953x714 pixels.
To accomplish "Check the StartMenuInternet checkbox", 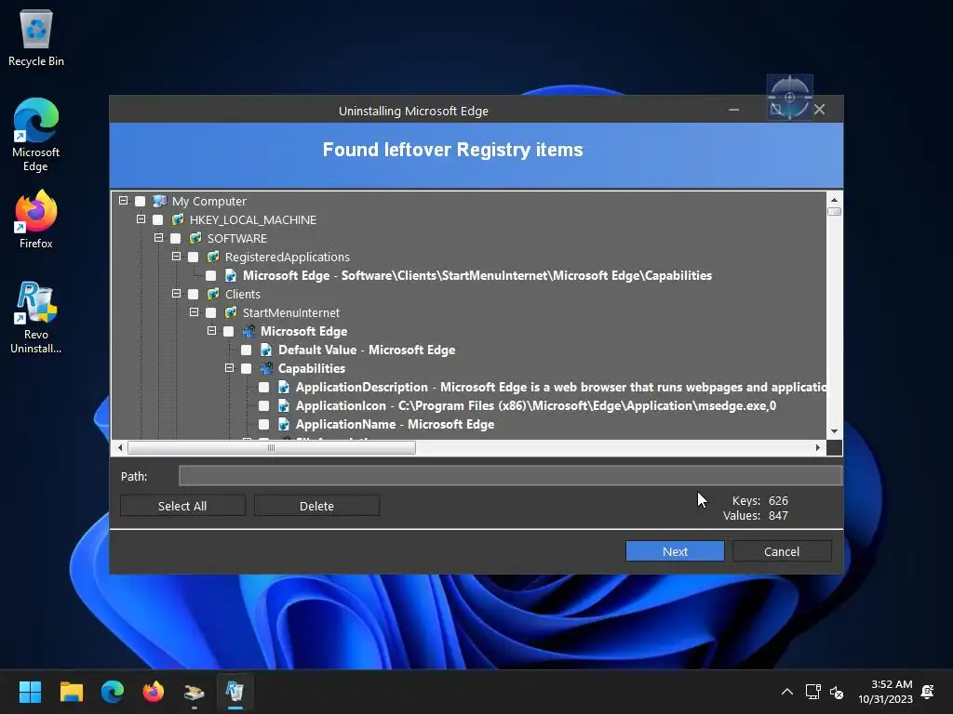I will [x=211, y=312].
